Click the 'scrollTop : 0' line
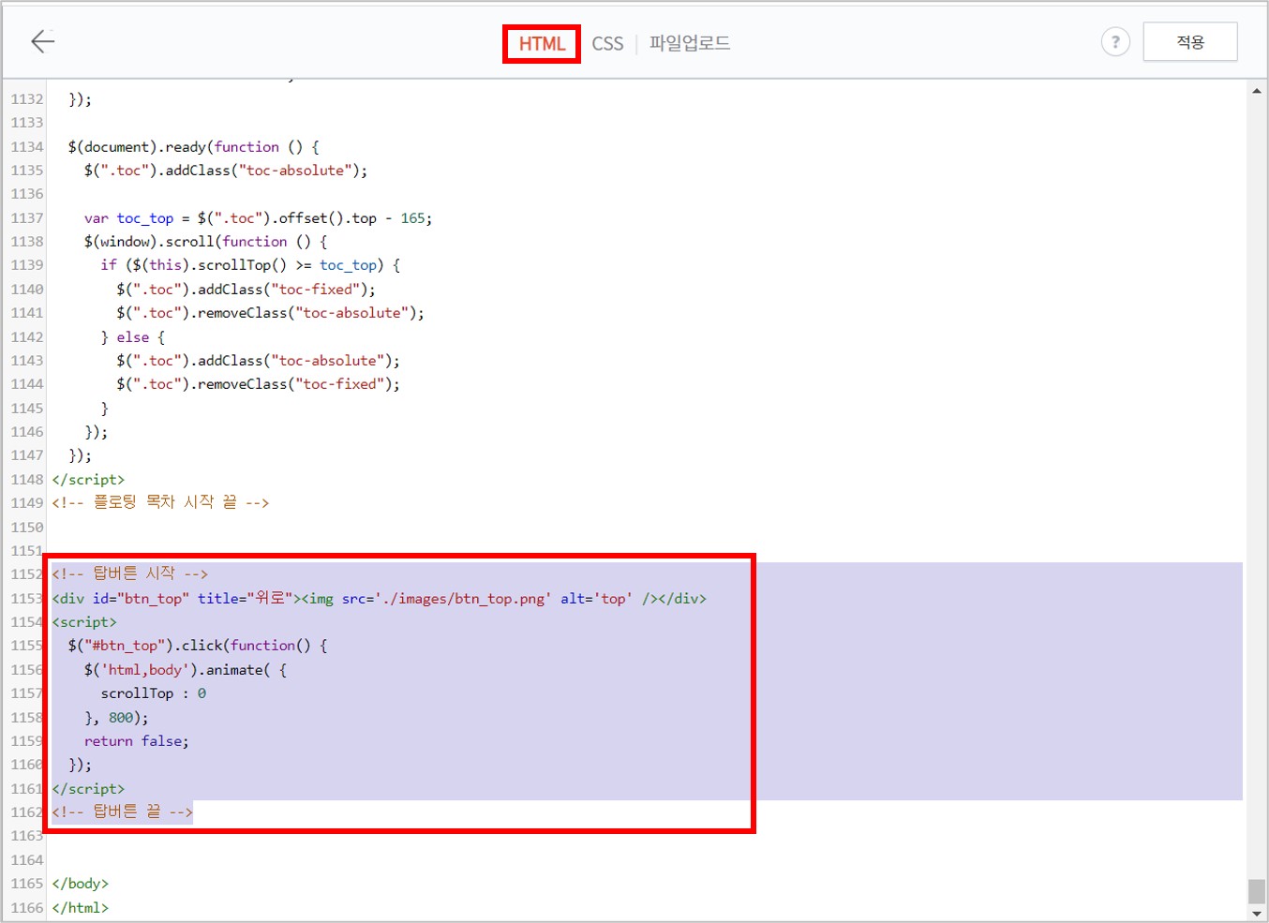 154,693
